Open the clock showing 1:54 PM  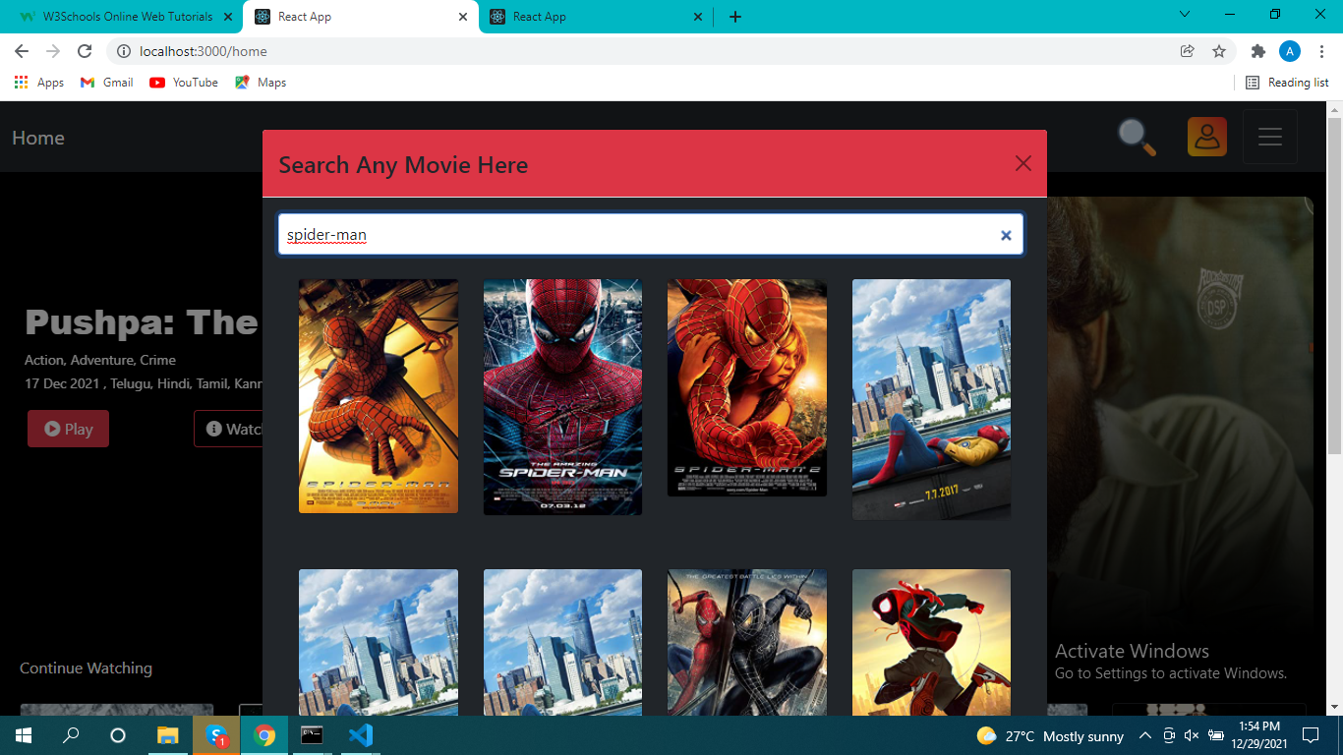[x=1261, y=735]
